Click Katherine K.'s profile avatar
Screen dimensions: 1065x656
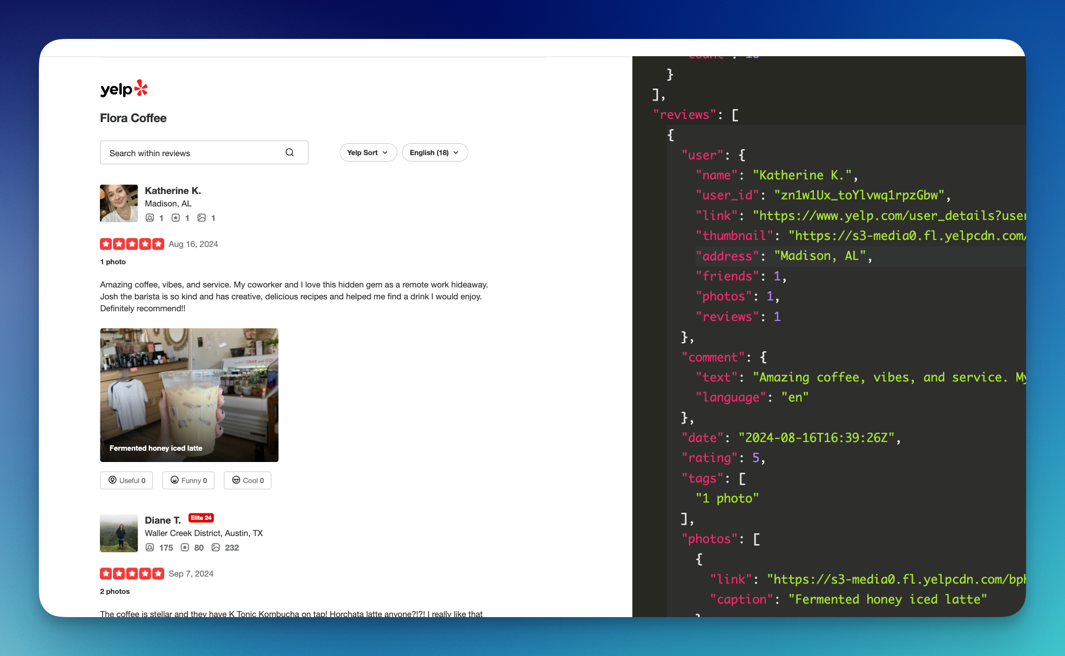coord(119,203)
